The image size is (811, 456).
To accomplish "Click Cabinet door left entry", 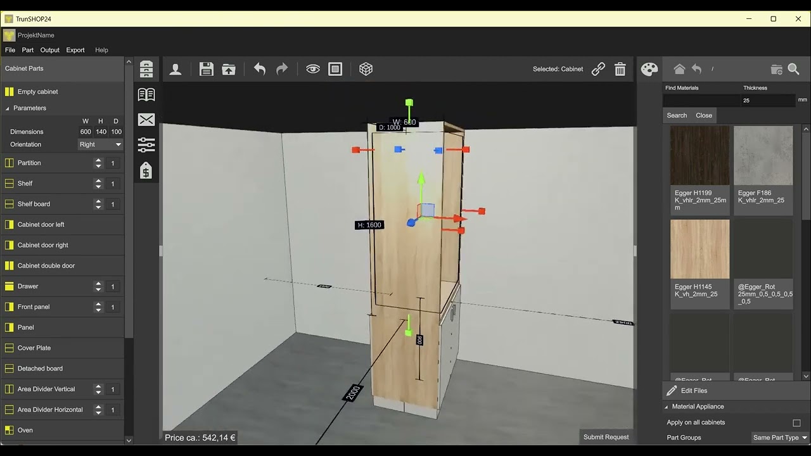I will 63,224.
